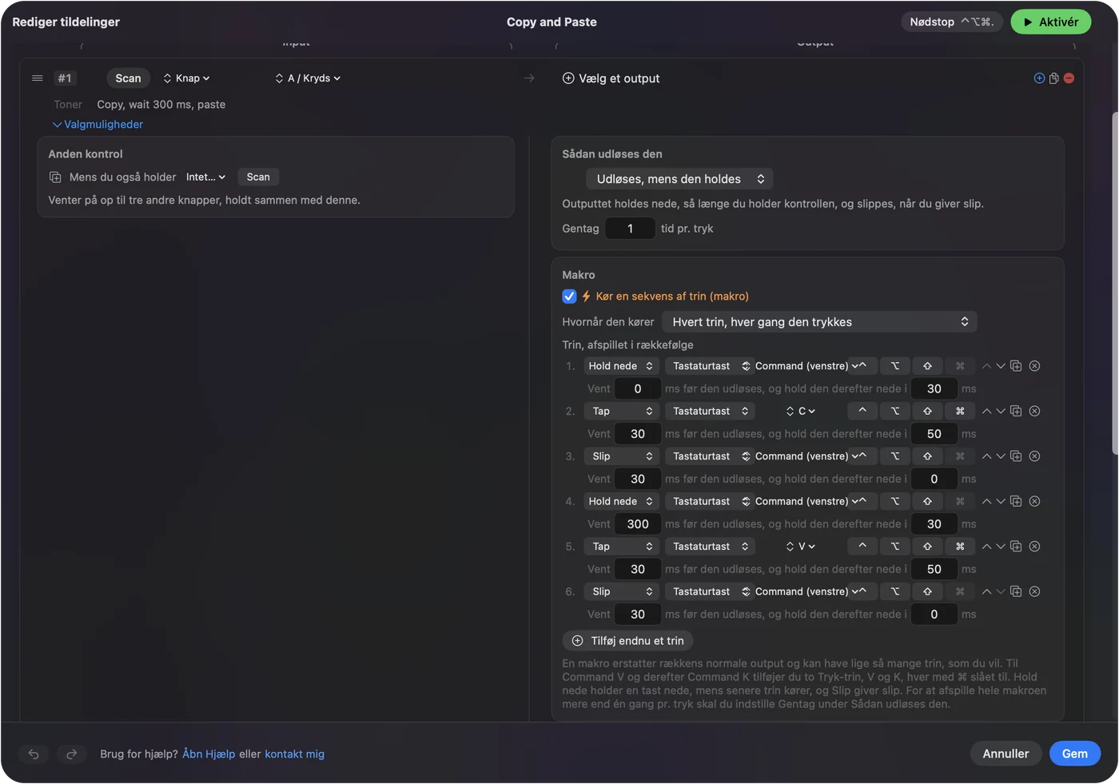
Task: Toggle Control modifier on step 2
Action: tap(862, 411)
